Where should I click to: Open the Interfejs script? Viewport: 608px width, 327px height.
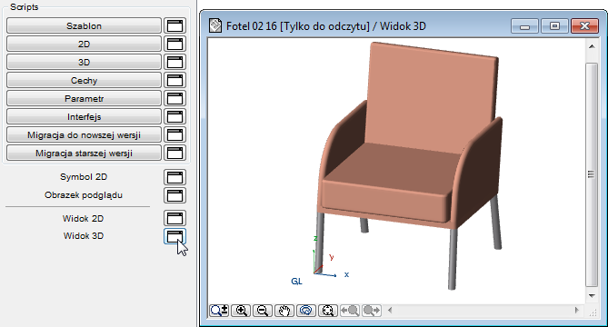[84, 116]
